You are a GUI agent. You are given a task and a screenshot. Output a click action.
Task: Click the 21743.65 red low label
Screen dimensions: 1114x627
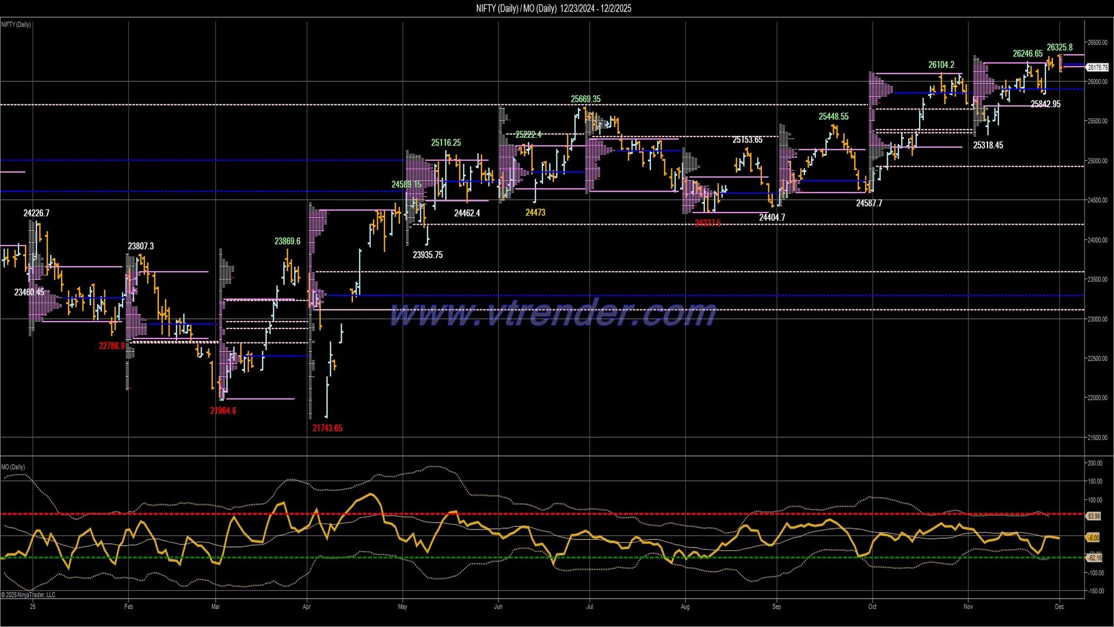tap(327, 428)
